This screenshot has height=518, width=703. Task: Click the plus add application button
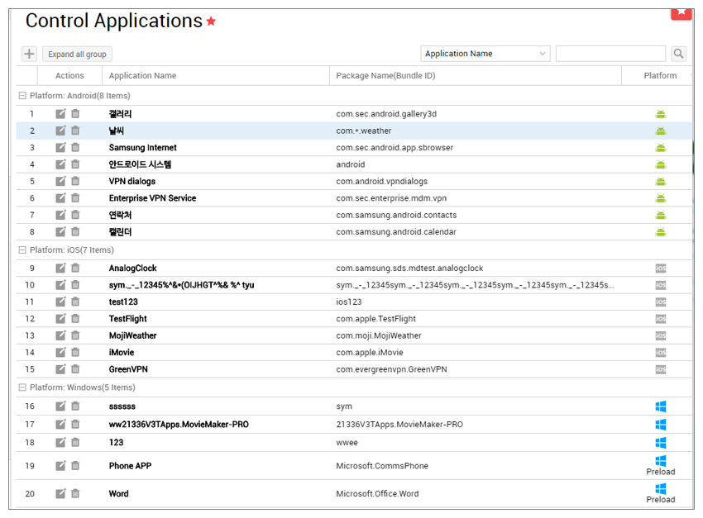pyautogui.click(x=29, y=55)
